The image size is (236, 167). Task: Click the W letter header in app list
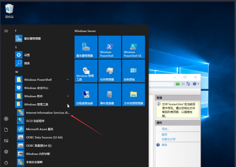click(17, 72)
